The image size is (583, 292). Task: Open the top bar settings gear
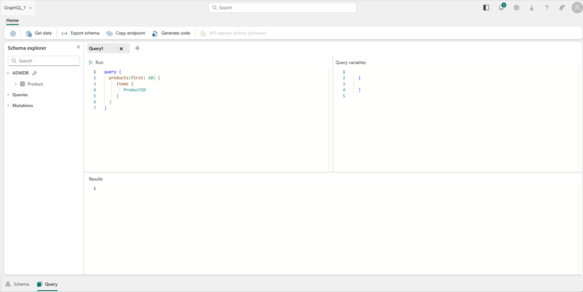pyautogui.click(x=516, y=8)
